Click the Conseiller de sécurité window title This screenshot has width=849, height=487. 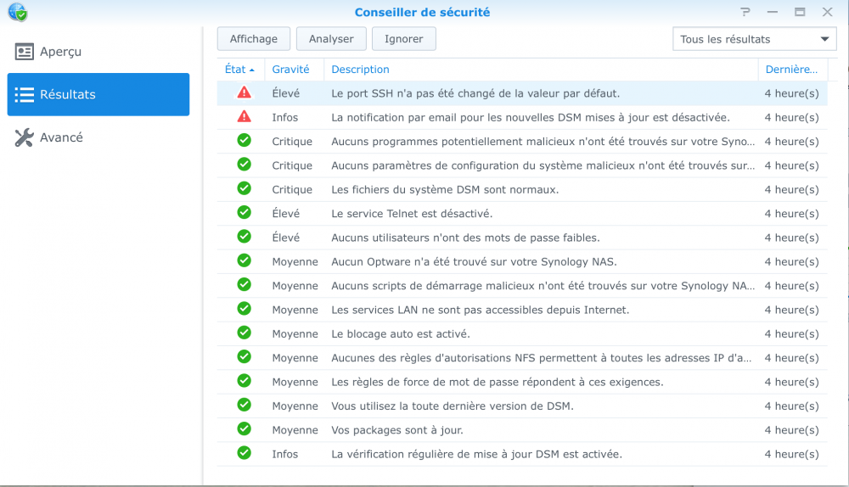pyautogui.click(x=422, y=12)
